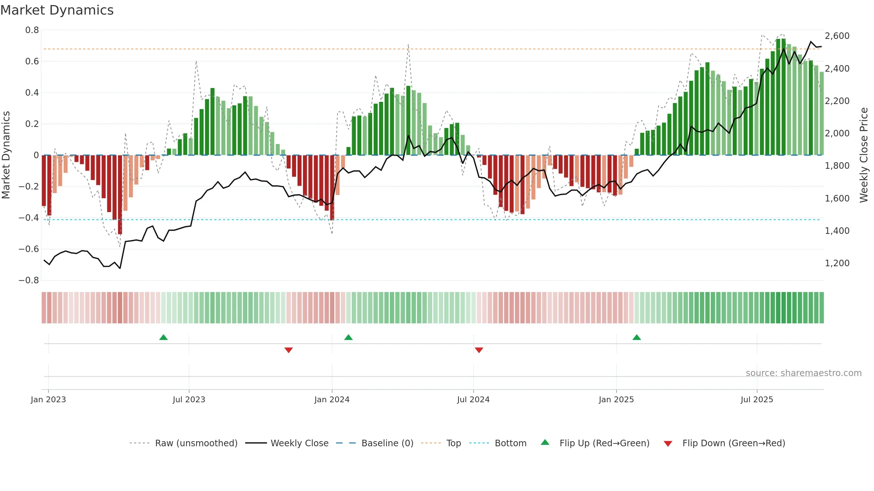Select the Flip Up marker near late January 2024
The image size is (874, 491).
[349, 337]
